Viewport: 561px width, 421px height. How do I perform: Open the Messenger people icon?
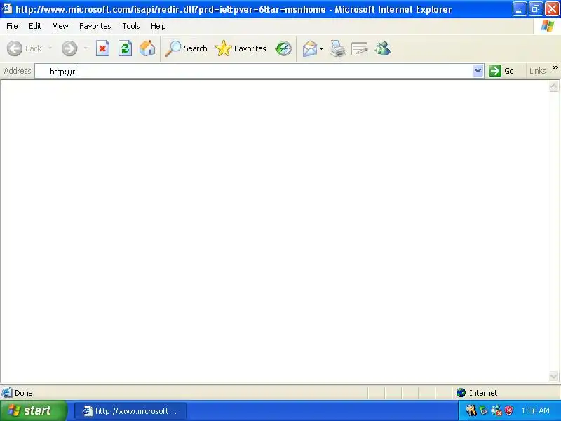382,48
